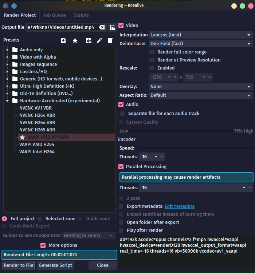Select the NVENC H265 ABR preset
The width and height of the screenshot is (255, 273).
(x=37, y=130)
